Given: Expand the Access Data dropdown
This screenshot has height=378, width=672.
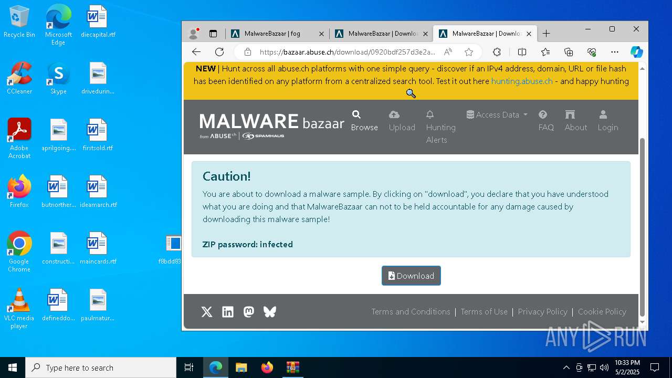Looking at the screenshot, I should (x=497, y=114).
